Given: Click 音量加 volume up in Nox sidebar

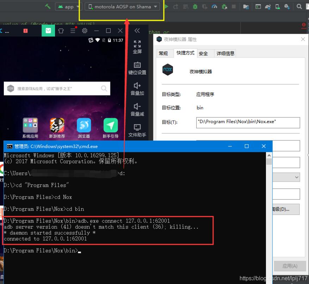Looking at the screenshot, I should pyautogui.click(x=137, y=89).
